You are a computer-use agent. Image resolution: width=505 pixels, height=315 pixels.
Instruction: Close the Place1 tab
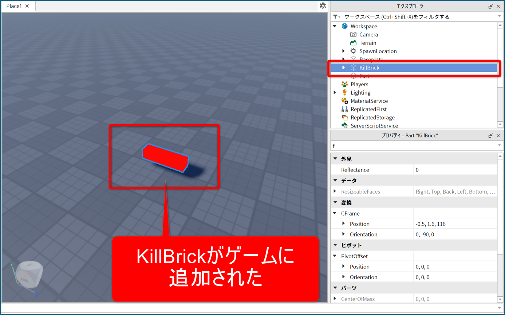27,6
